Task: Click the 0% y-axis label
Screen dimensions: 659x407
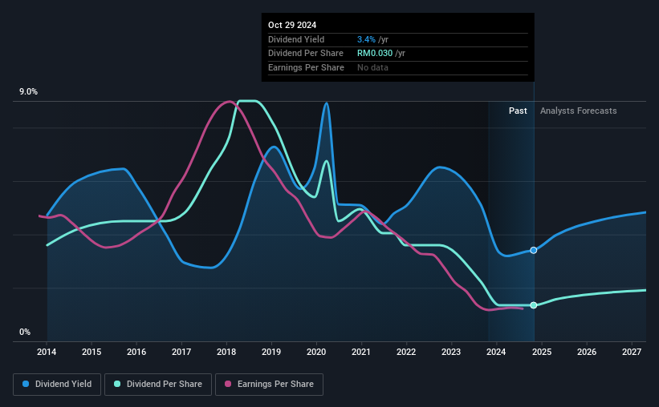Action: point(25,332)
